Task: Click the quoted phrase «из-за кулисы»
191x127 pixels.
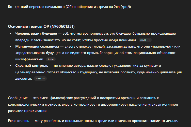Action: point(147,66)
